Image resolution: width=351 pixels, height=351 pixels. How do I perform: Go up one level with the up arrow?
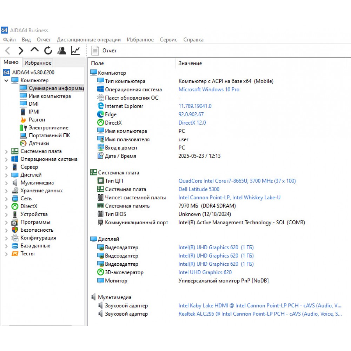click(x=34, y=50)
